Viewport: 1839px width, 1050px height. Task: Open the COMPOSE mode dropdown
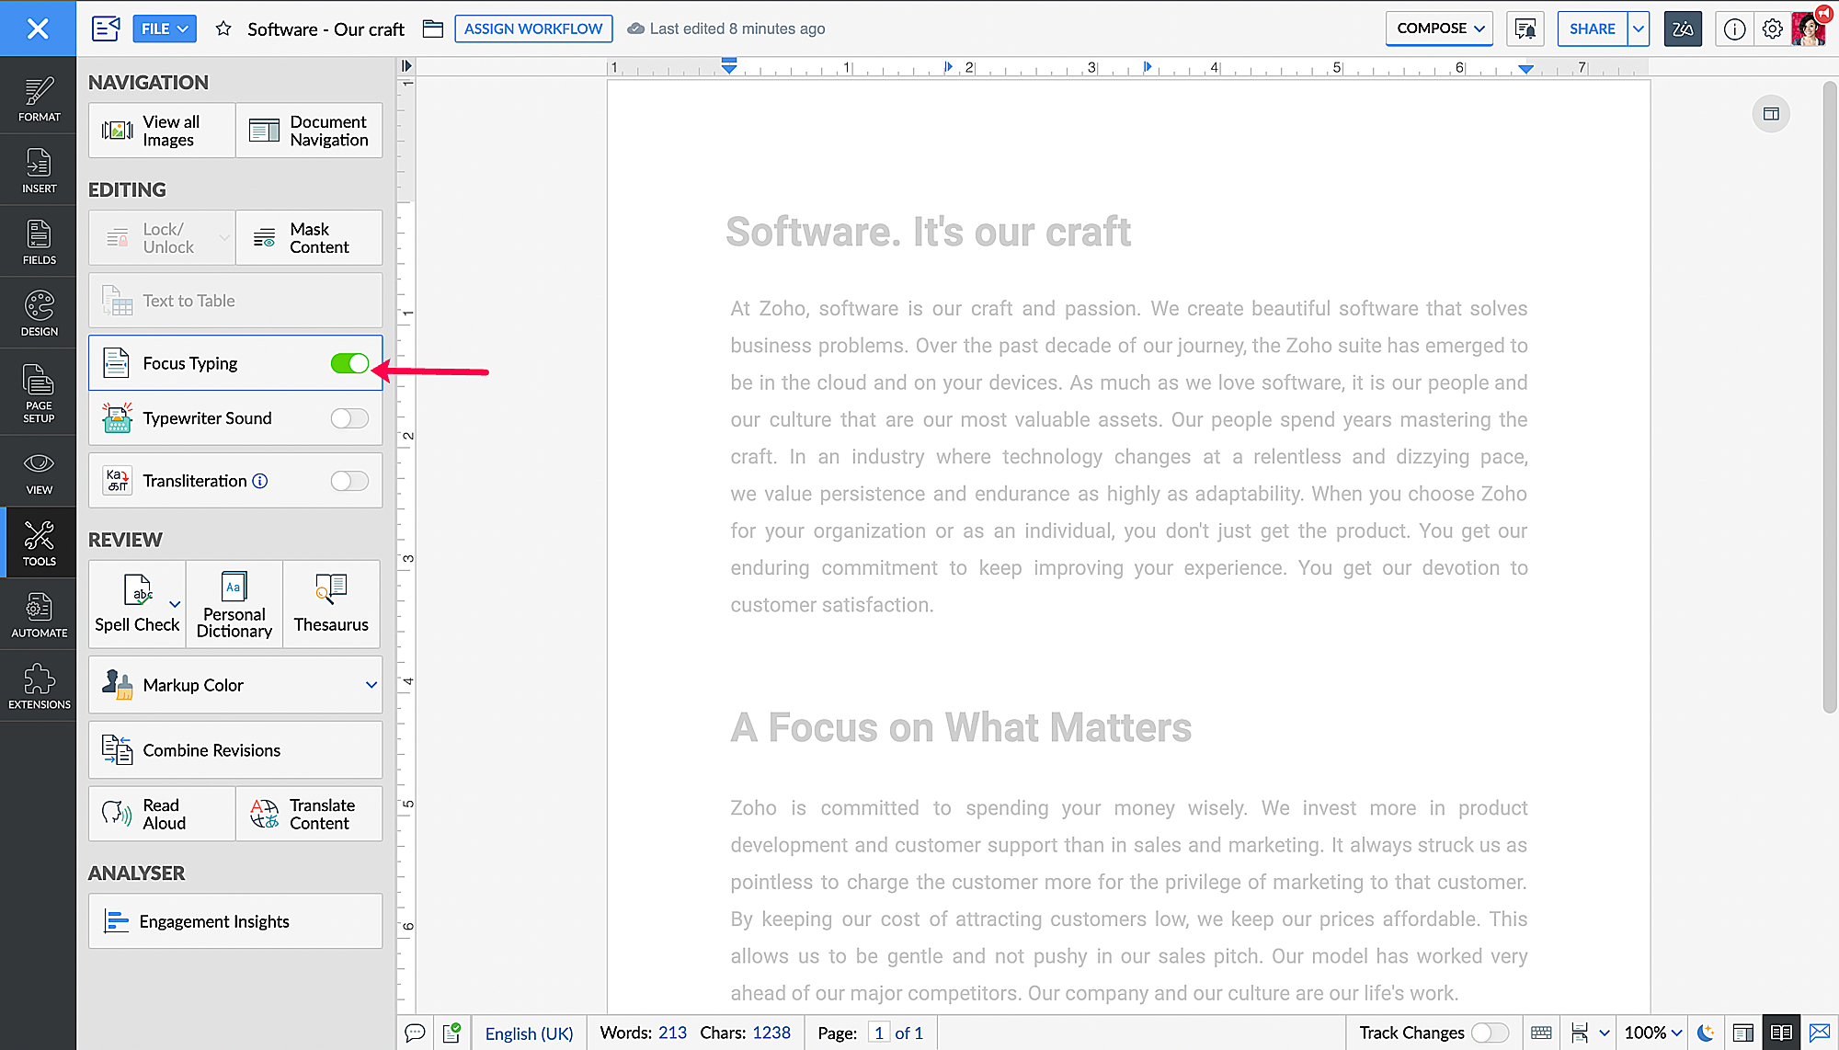tap(1439, 29)
